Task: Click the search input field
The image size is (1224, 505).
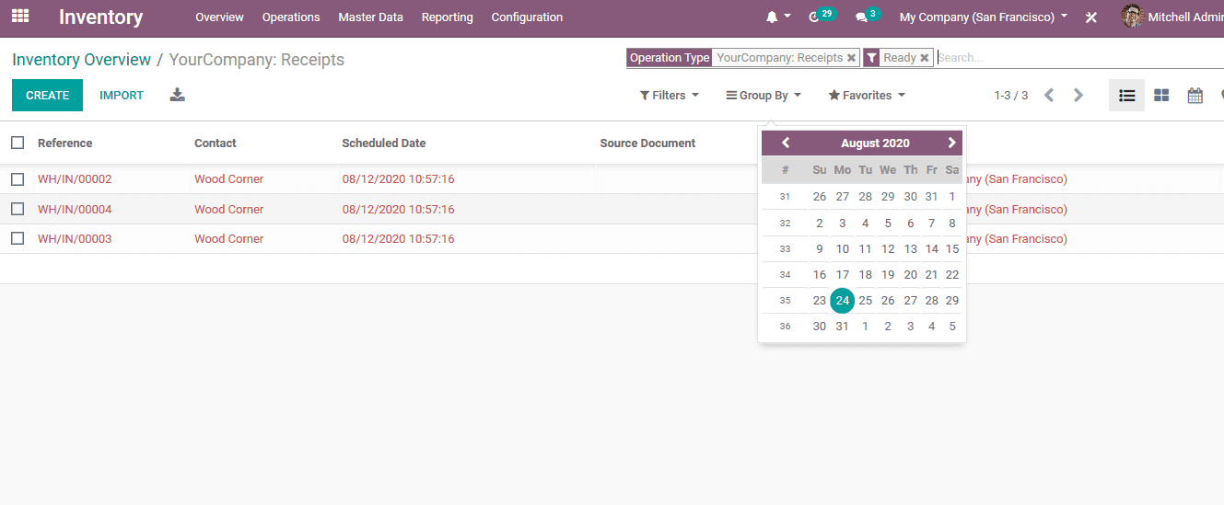Action: tap(1079, 57)
